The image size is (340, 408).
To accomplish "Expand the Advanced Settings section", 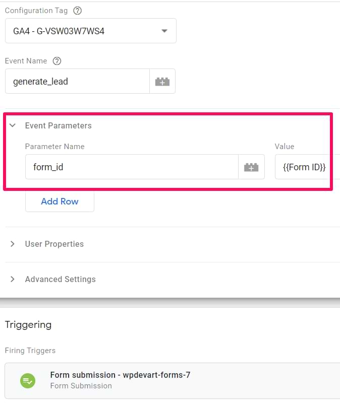I will click(13, 279).
